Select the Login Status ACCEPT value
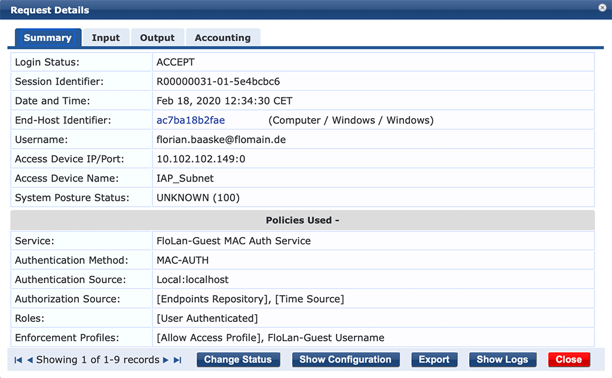 [x=175, y=62]
